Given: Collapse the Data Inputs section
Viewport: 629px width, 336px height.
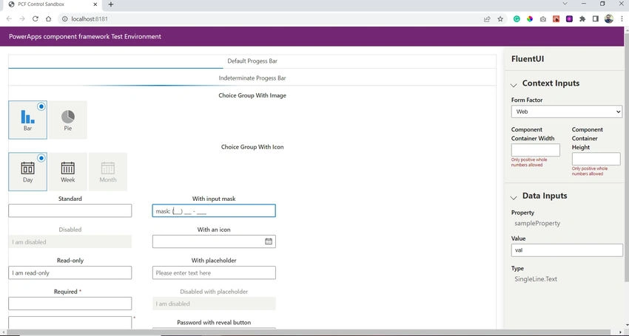Looking at the screenshot, I should pyautogui.click(x=514, y=197).
